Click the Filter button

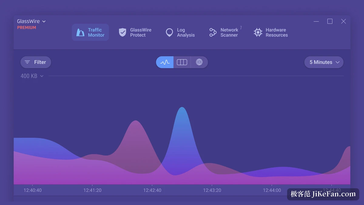tap(36, 62)
